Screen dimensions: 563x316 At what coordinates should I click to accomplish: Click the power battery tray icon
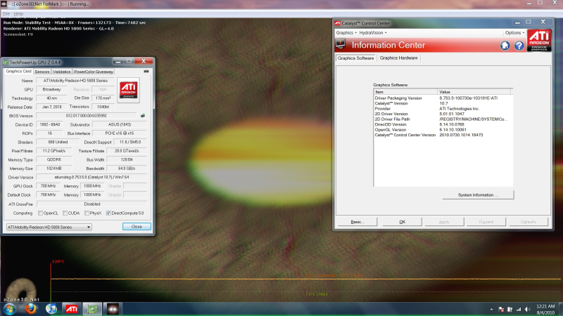(510, 309)
